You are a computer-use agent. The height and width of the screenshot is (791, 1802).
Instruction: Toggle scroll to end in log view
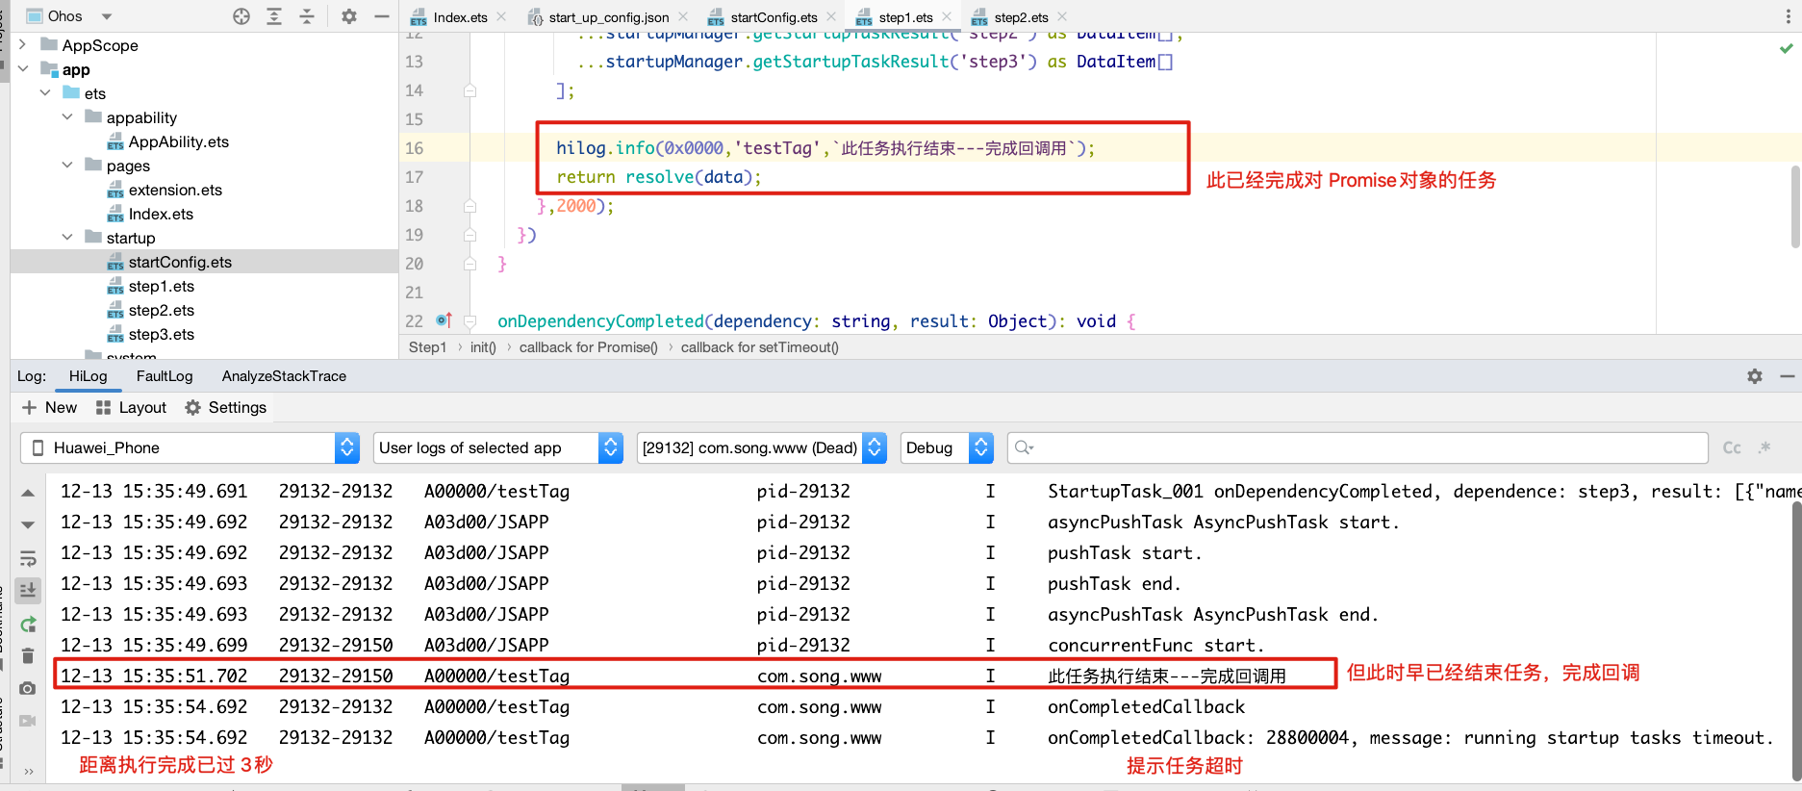coord(28,590)
